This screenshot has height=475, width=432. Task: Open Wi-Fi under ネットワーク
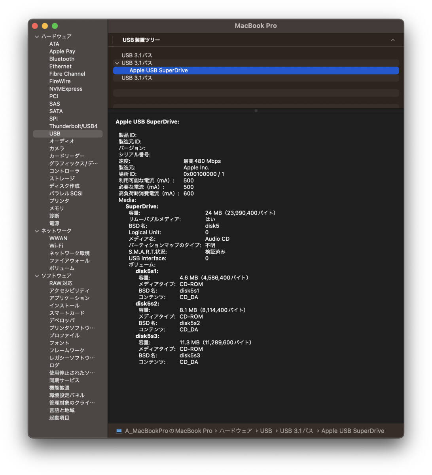[56, 246]
